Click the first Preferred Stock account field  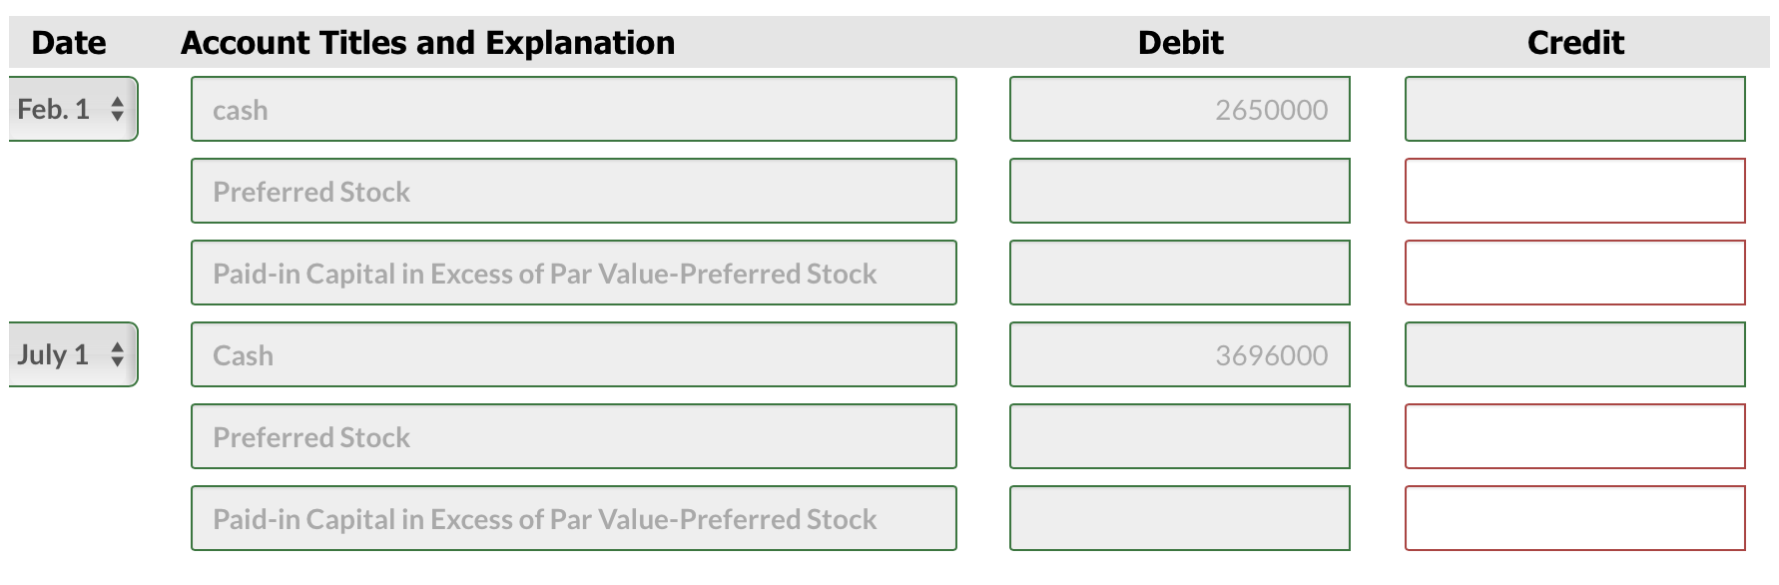coord(574,191)
